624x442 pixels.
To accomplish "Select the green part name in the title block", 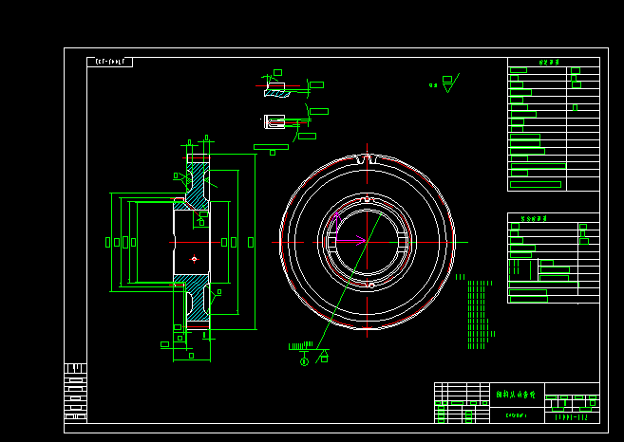I will pos(516,395).
